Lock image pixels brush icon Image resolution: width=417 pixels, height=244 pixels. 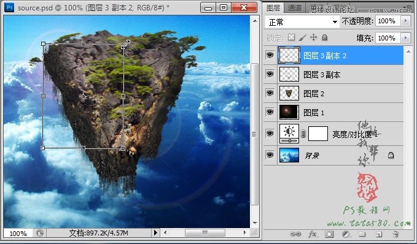click(x=303, y=37)
